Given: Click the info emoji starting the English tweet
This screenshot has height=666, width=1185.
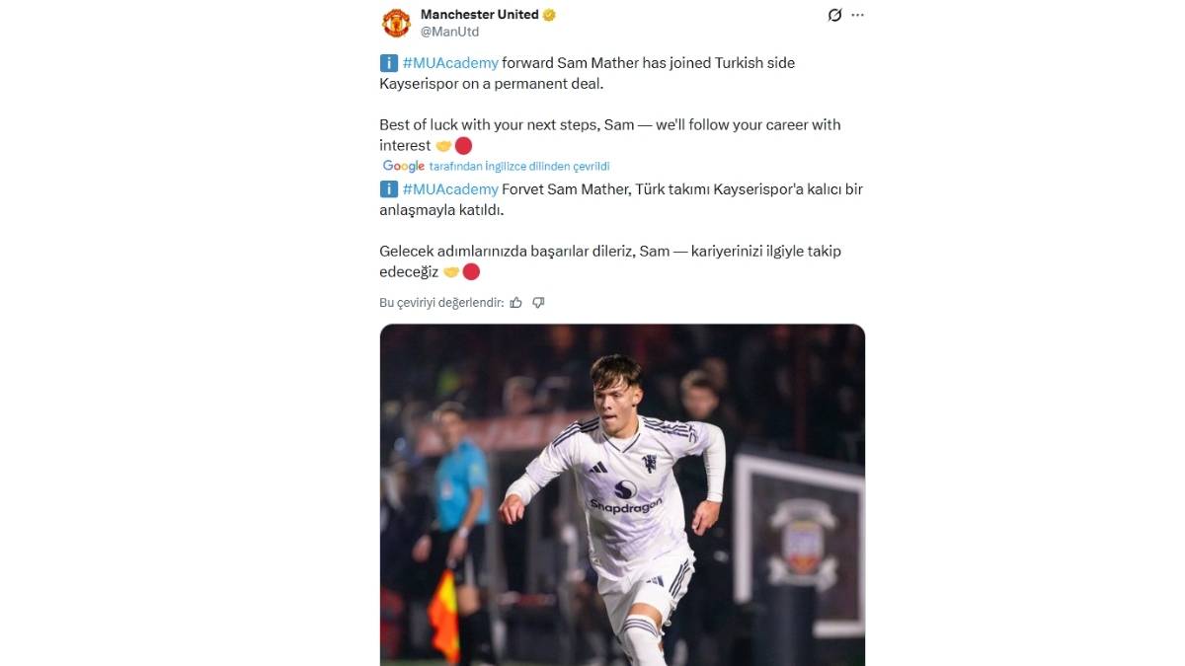Looking at the screenshot, I should coord(388,61).
